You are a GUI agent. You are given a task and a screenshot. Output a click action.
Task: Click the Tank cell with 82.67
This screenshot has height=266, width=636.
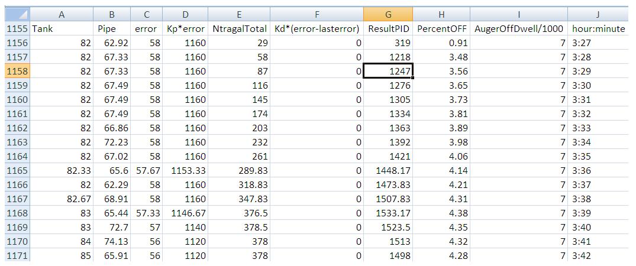click(x=62, y=199)
